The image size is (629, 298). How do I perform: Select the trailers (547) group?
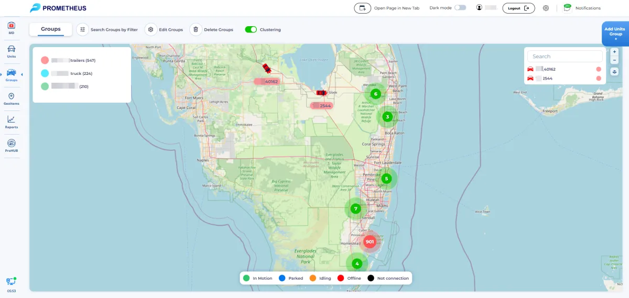pyautogui.click(x=69, y=60)
